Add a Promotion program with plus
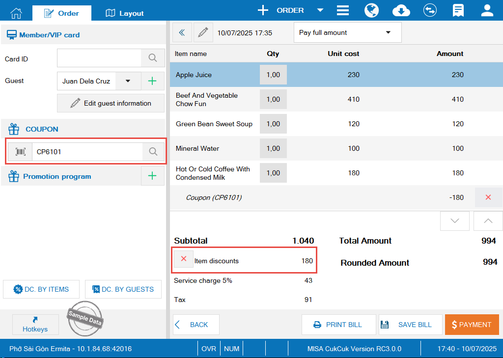 153,176
